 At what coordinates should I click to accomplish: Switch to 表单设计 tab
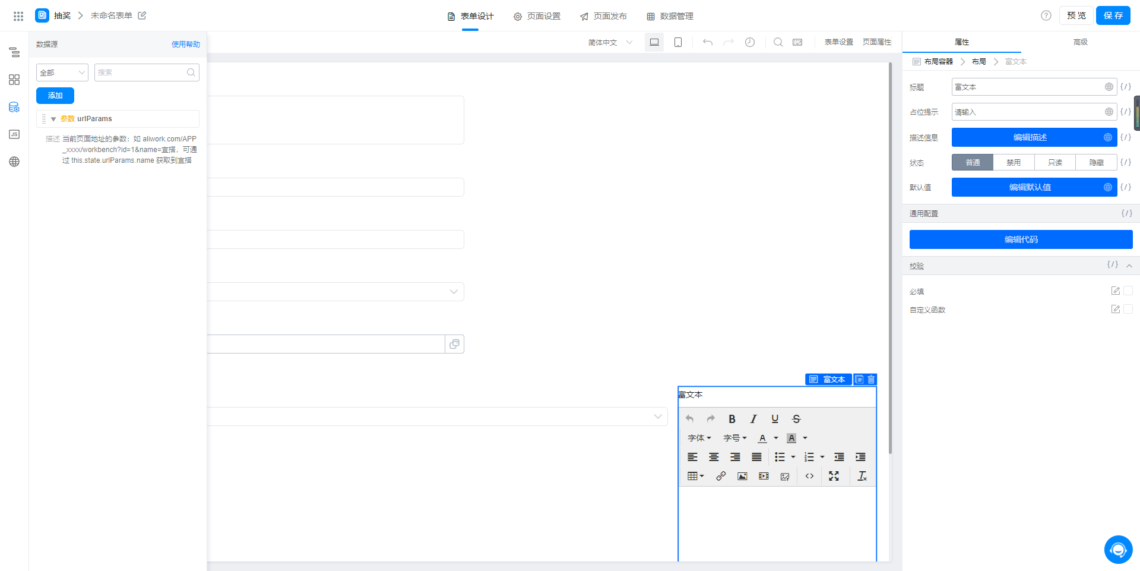tap(470, 16)
